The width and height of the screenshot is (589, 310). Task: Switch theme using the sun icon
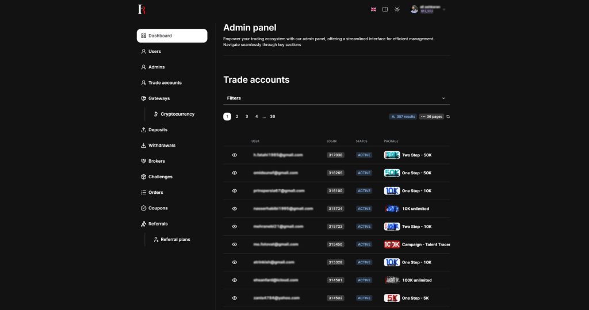[x=397, y=9]
